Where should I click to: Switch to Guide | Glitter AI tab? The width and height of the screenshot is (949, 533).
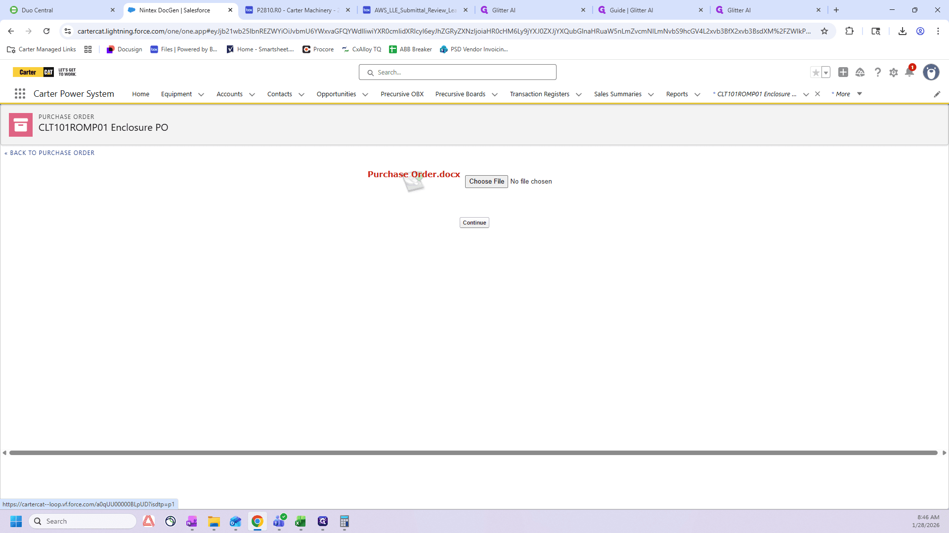coord(650,10)
